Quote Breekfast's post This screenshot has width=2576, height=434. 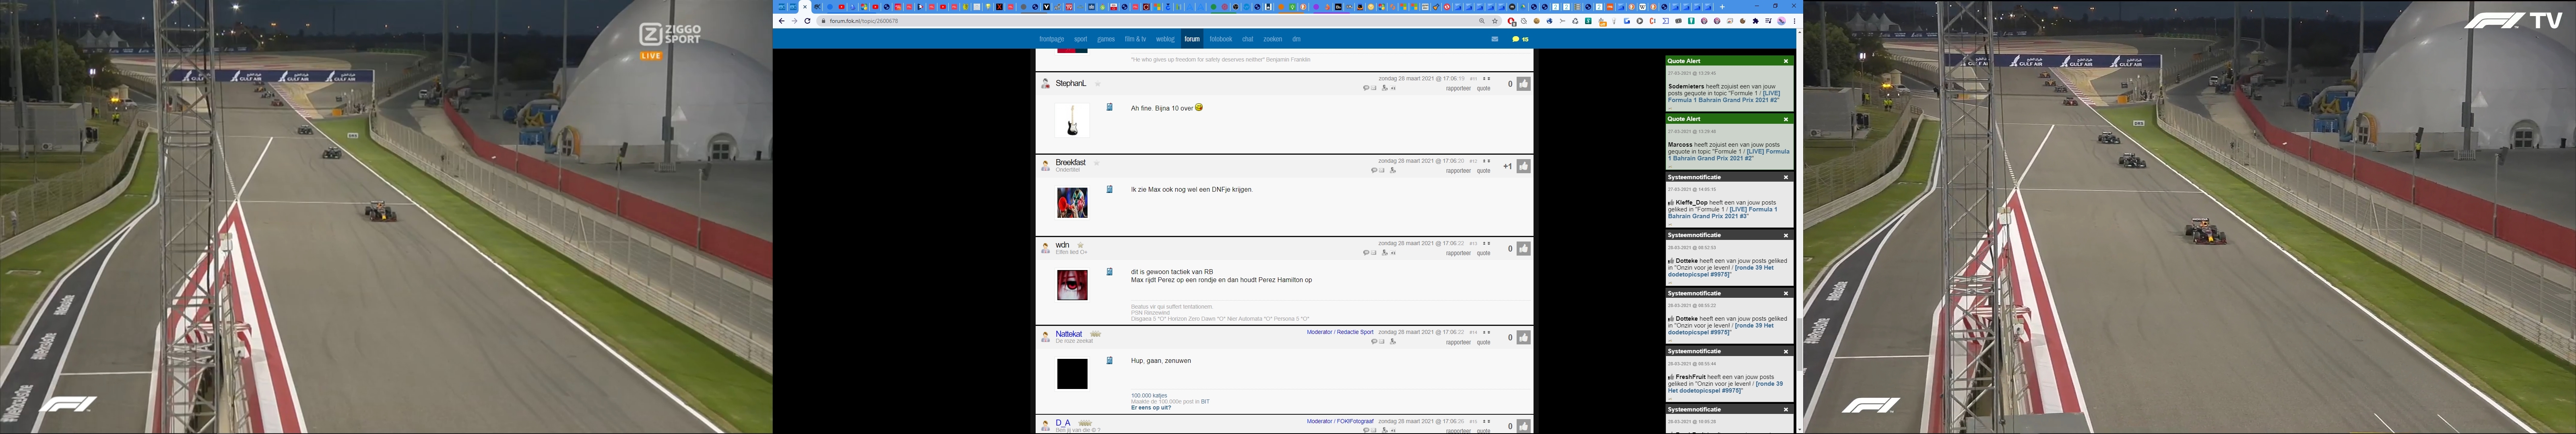click(x=1484, y=171)
